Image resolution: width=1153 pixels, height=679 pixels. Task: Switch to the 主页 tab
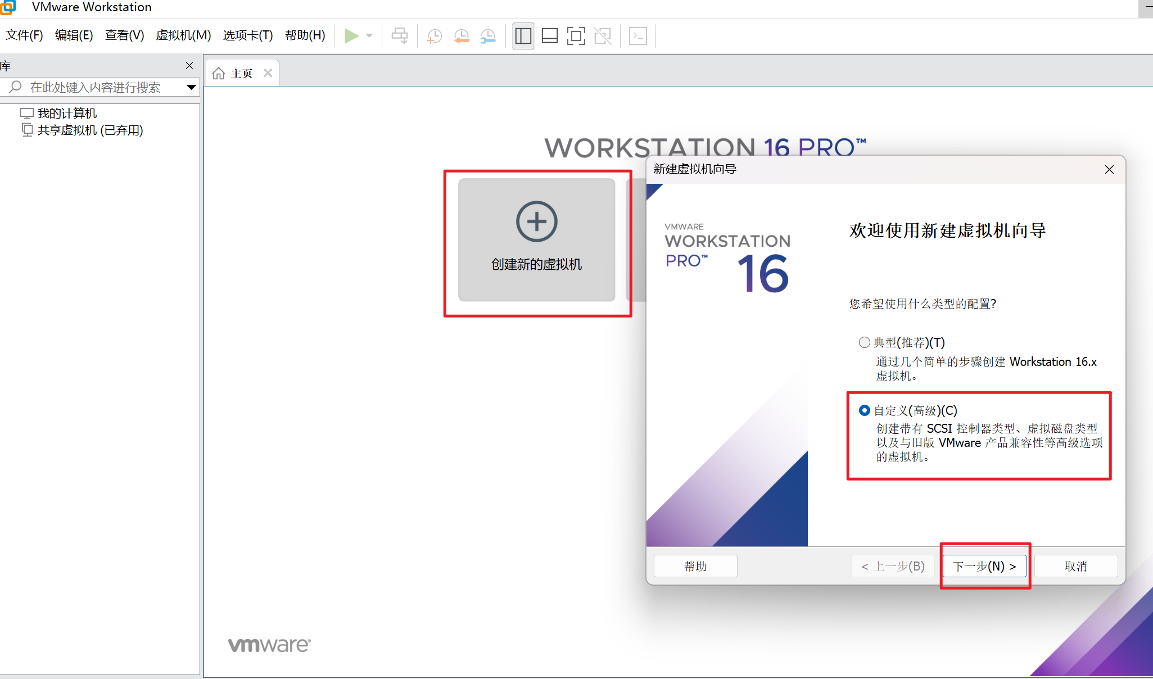[241, 73]
